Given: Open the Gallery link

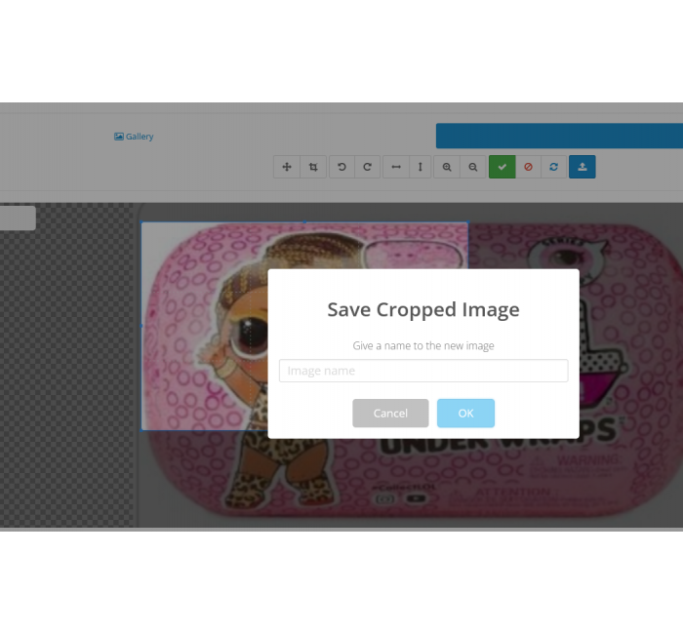Looking at the screenshot, I should click(134, 137).
